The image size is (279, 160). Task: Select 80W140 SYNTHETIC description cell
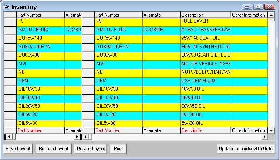pos(206,48)
